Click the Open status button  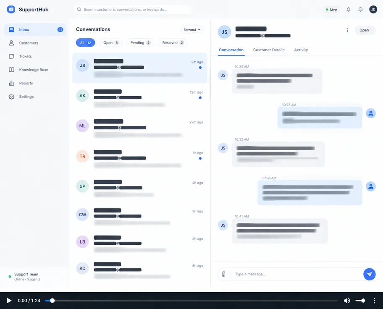click(x=365, y=30)
